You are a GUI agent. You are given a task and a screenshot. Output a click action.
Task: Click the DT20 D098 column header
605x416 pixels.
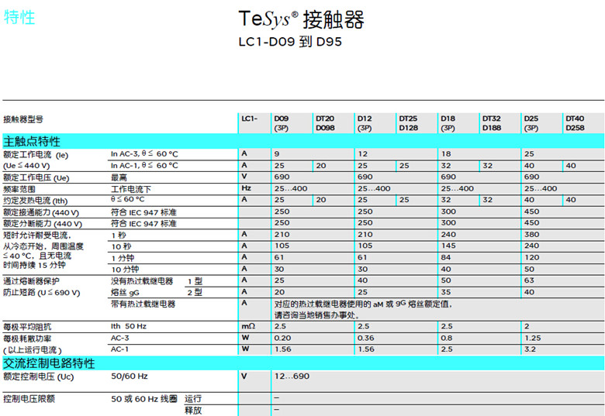click(324, 122)
